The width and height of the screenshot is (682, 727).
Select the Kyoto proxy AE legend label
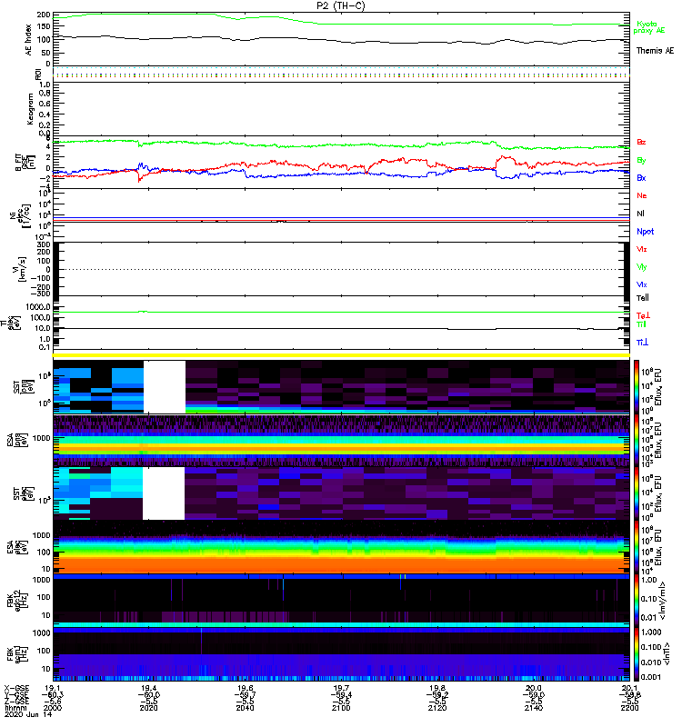(649, 27)
